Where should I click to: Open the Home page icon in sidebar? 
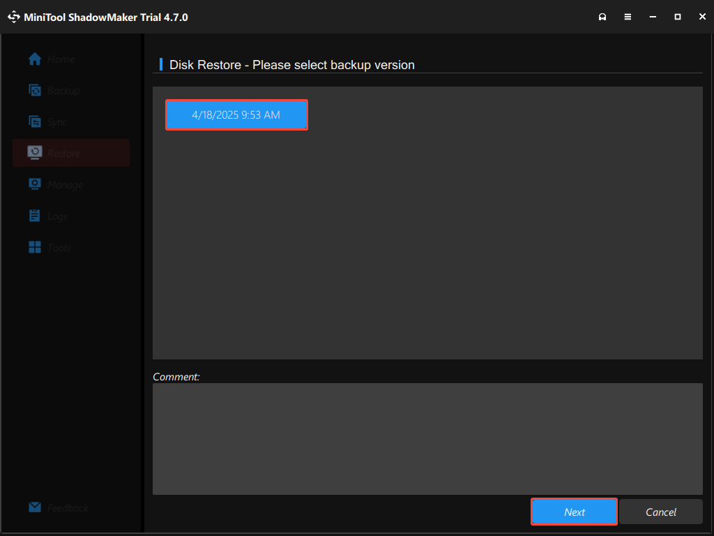(x=35, y=59)
